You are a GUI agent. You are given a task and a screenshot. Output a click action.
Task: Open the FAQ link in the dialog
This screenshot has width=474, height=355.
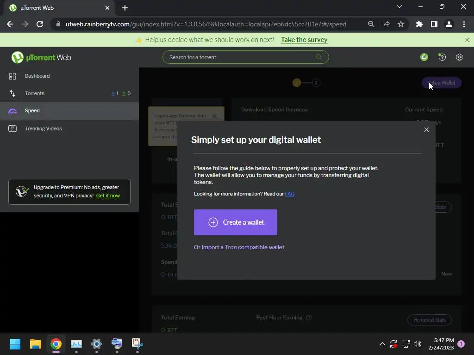pos(289,194)
